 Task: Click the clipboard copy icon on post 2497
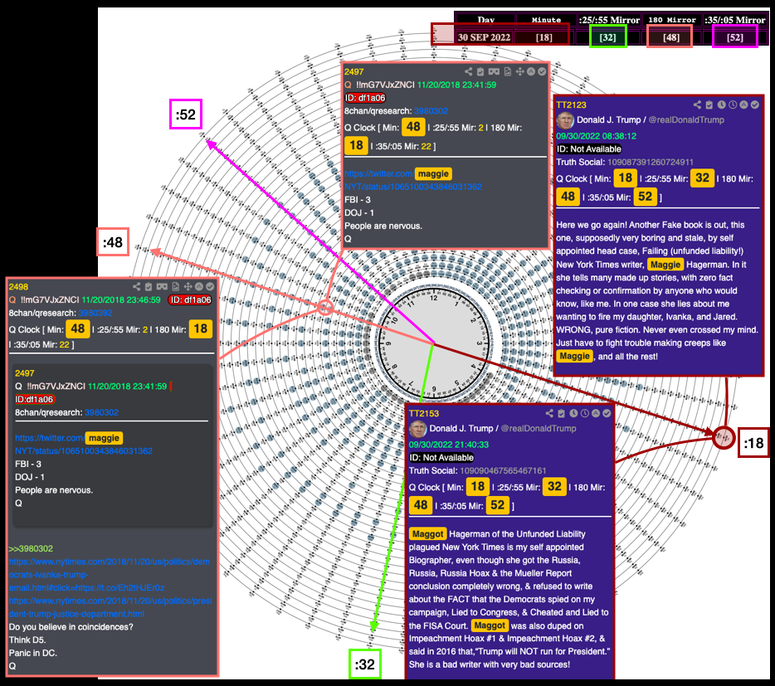pyautogui.click(x=480, y=71)
